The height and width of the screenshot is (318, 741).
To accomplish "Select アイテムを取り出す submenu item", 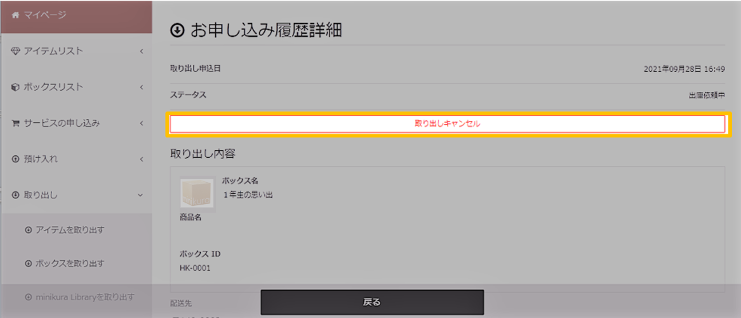I will pos(77,230).
